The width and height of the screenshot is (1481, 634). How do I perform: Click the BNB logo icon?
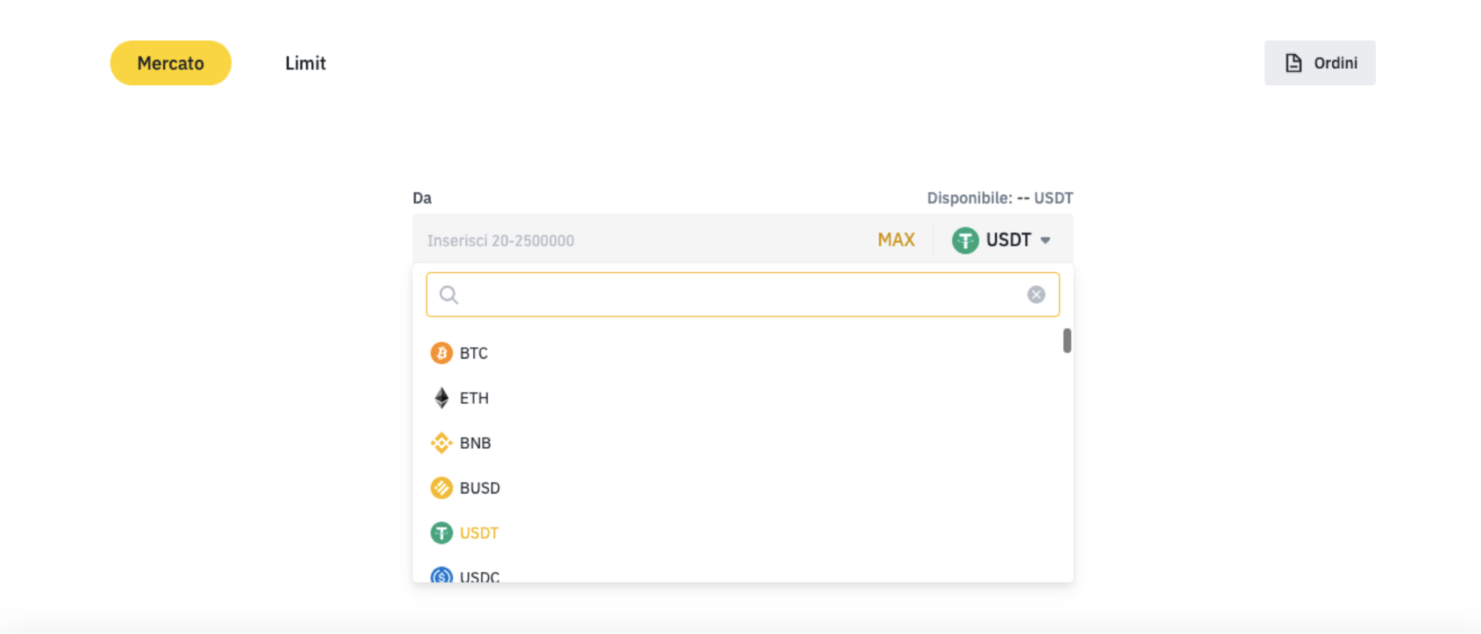pyautogui.click(x=441, y=443)
